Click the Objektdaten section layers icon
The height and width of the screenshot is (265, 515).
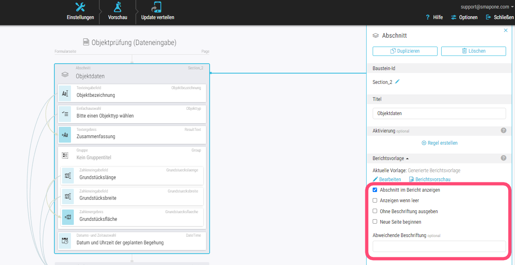[64, 75]
